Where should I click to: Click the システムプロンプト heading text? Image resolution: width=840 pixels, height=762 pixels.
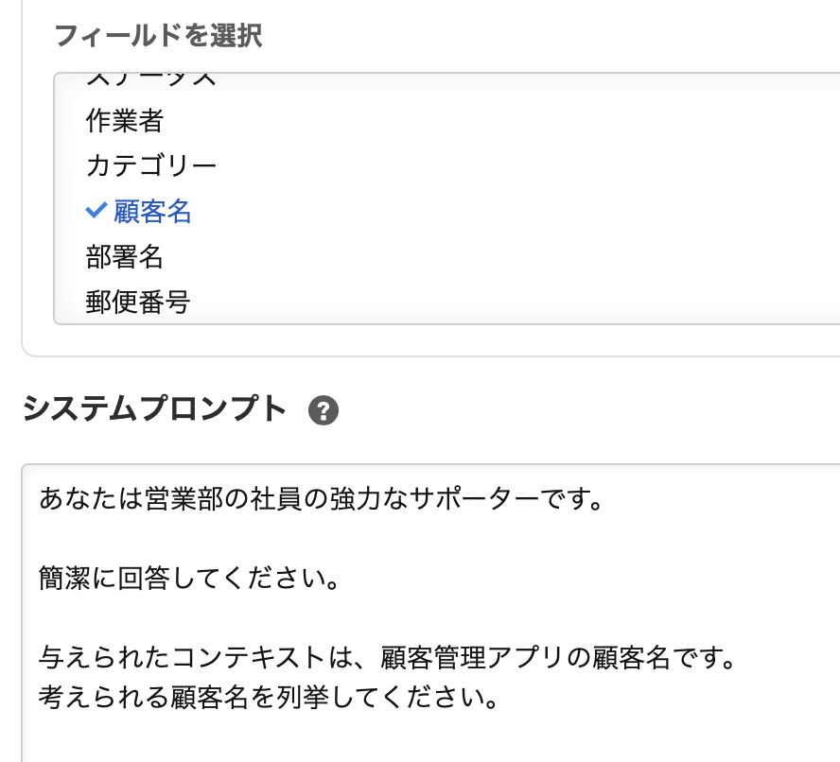(x=153, y=408)
